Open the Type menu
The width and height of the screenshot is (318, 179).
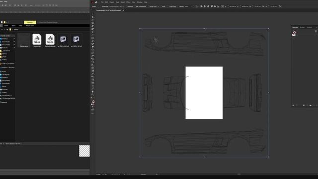117,2
